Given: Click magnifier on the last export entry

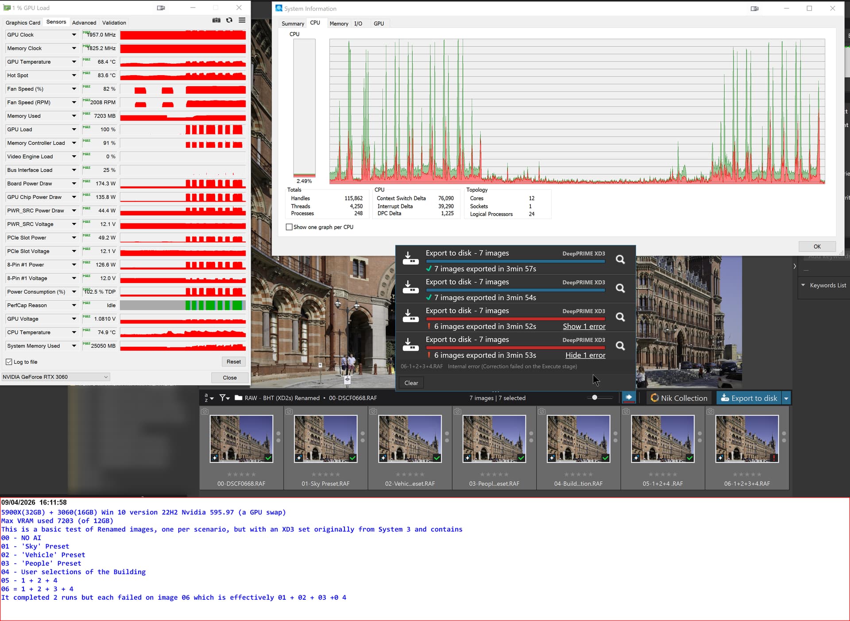Looking at the screenshot, I should tap(620, 346).
